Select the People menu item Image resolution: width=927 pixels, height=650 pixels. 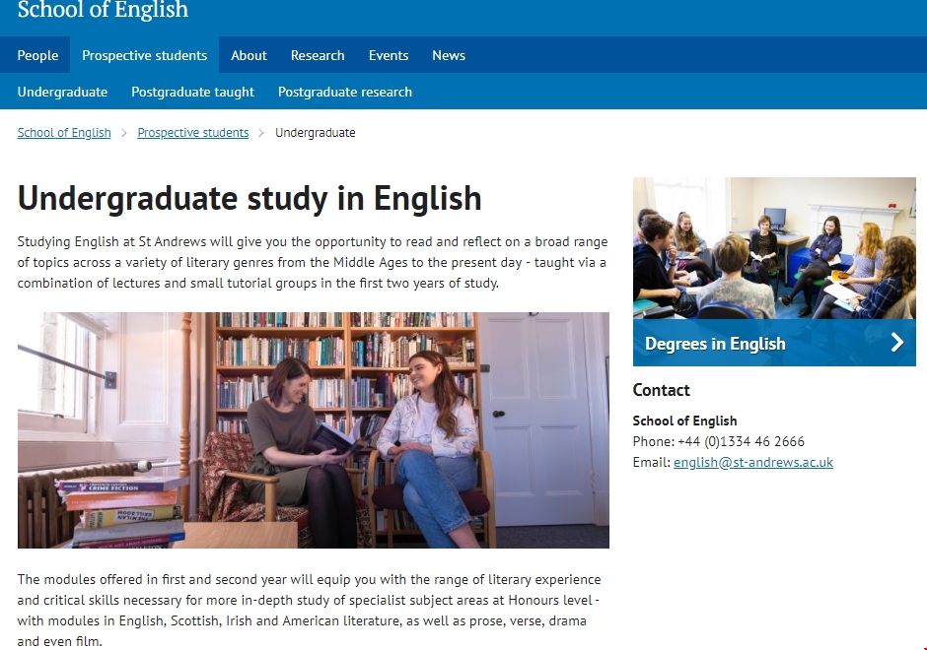pos(37,55)
